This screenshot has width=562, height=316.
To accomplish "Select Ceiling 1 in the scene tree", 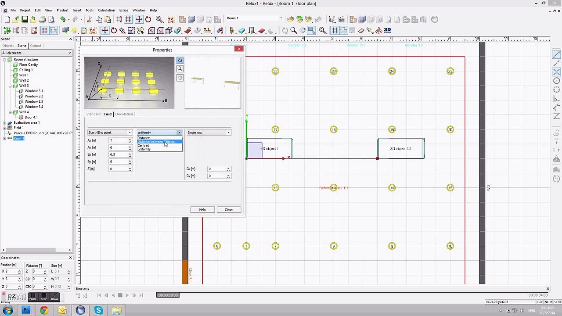I will [x=26, y=70].
